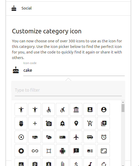Screen dimensions: 139x166
Task: Select the add a photo camera icon
Action: (x=48, y=123)
